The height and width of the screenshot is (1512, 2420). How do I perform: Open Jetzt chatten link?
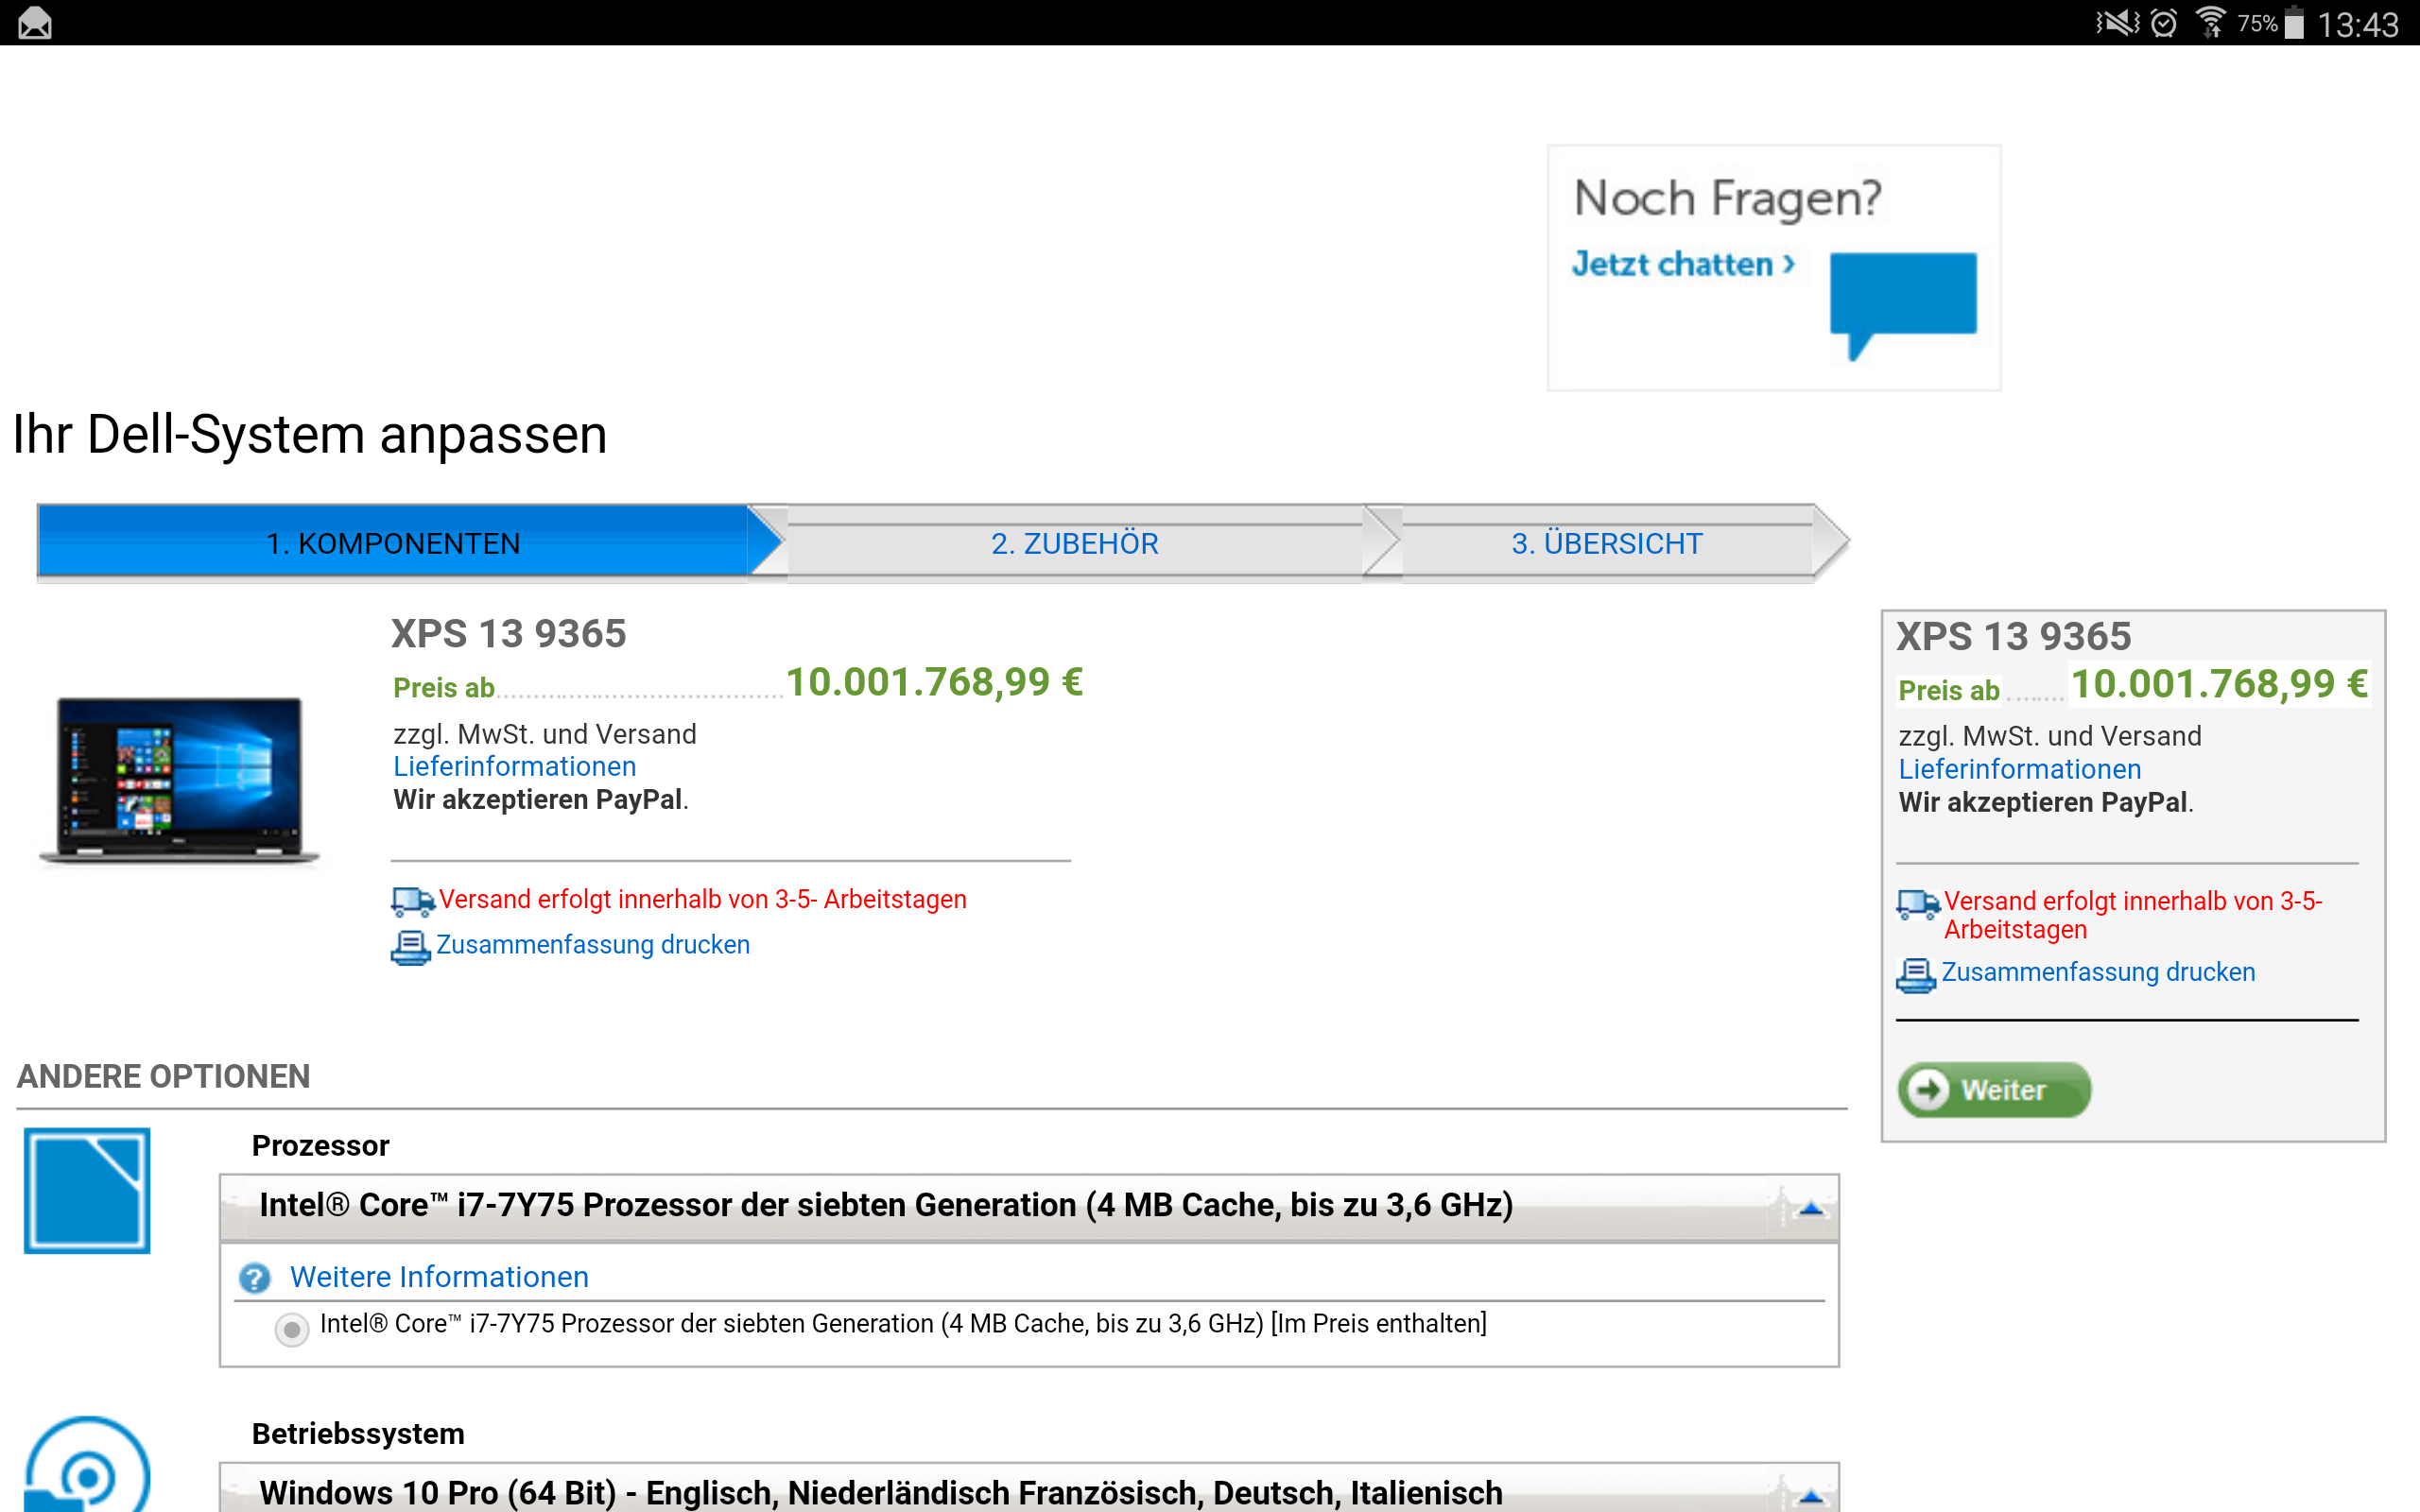tap(1682, 264)
